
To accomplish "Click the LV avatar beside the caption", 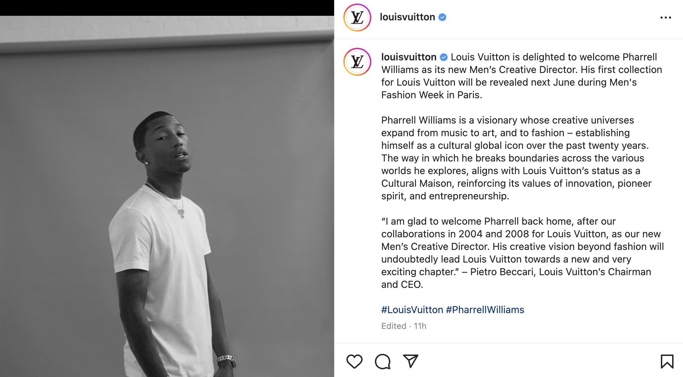I will click(357, 62).
